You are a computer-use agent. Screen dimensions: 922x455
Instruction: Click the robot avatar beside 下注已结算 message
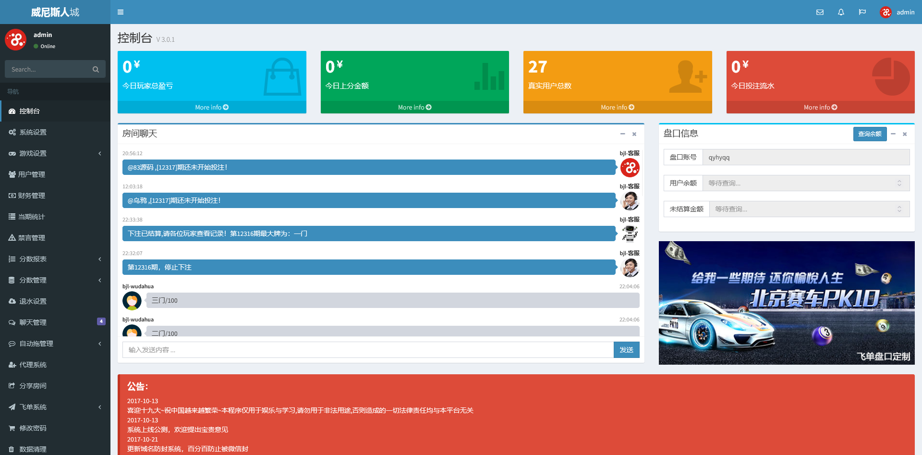tap(630, 234)
